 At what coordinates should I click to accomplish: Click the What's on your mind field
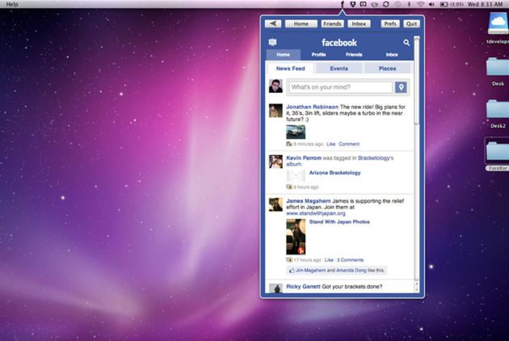click(x=340, y=87)
